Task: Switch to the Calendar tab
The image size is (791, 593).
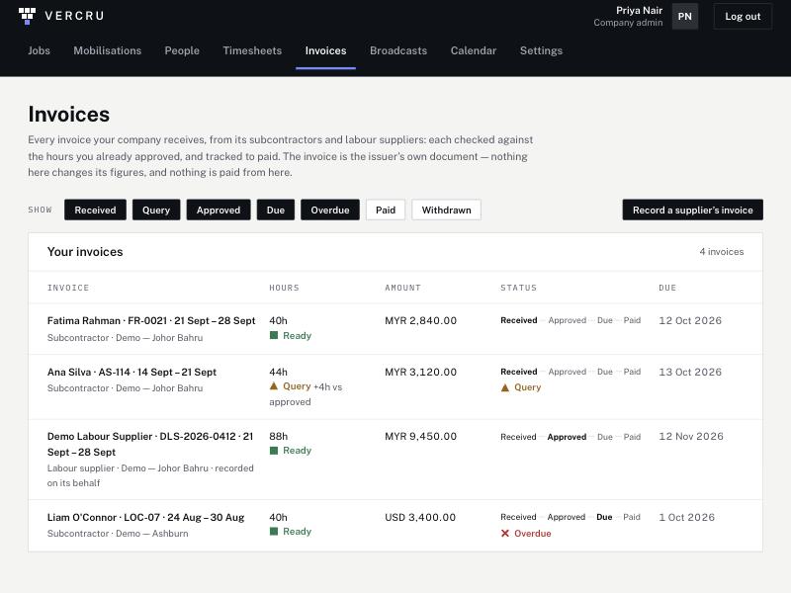Action: 474,50
